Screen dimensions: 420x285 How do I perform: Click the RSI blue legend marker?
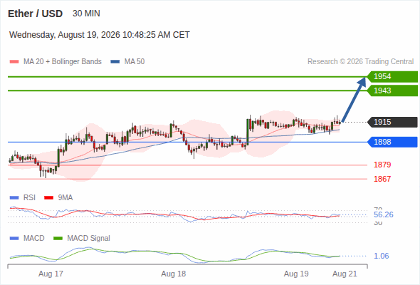point(14,198)
